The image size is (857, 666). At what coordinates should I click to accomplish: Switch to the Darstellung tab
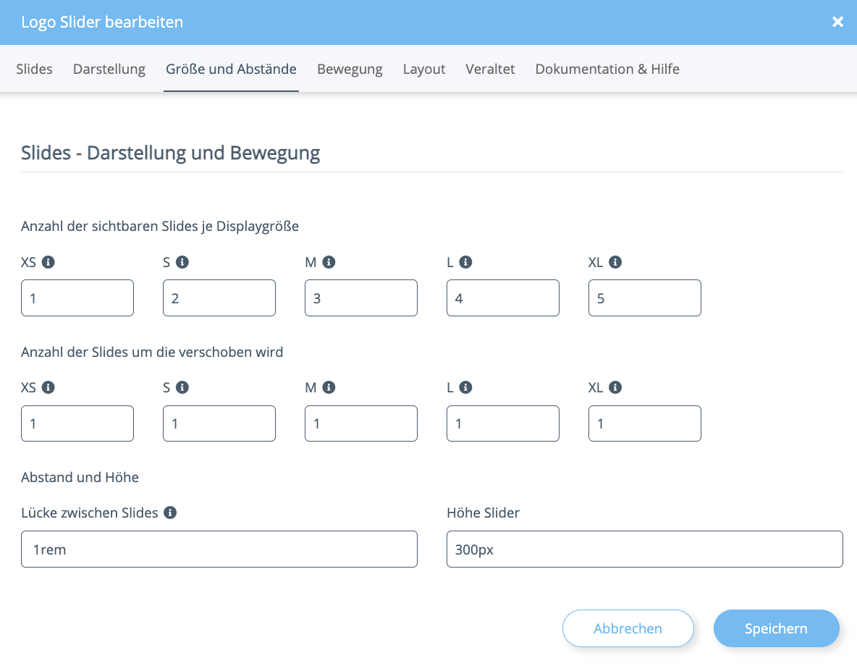pos(109,69)
